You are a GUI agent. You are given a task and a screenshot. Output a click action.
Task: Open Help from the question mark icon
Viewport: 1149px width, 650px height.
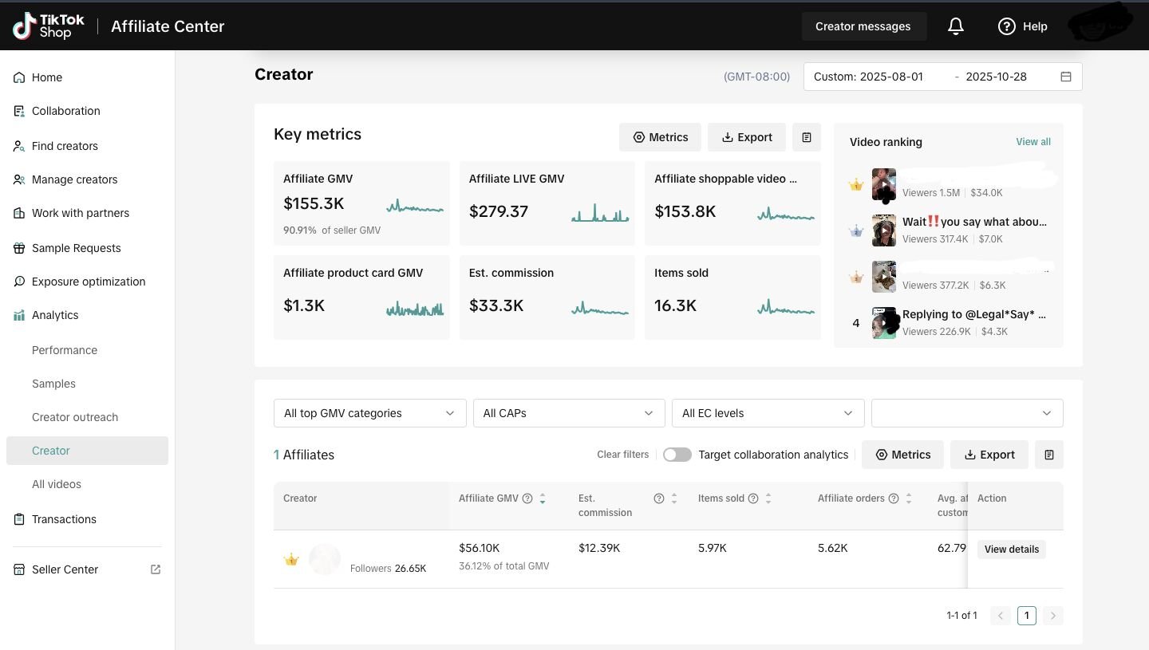click(x=1006, y=26)
